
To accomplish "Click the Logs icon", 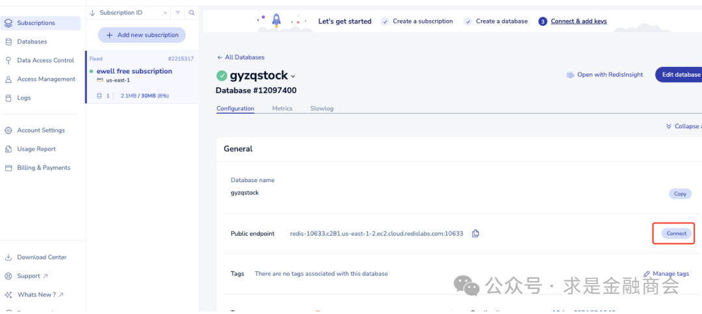I will click(x=8, y=98).
